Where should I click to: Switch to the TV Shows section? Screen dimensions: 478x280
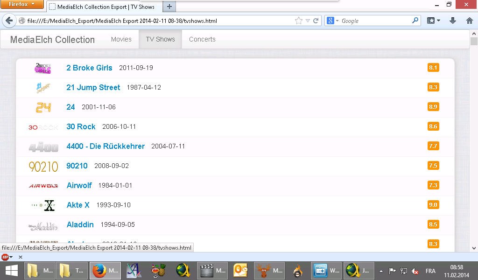161,39
